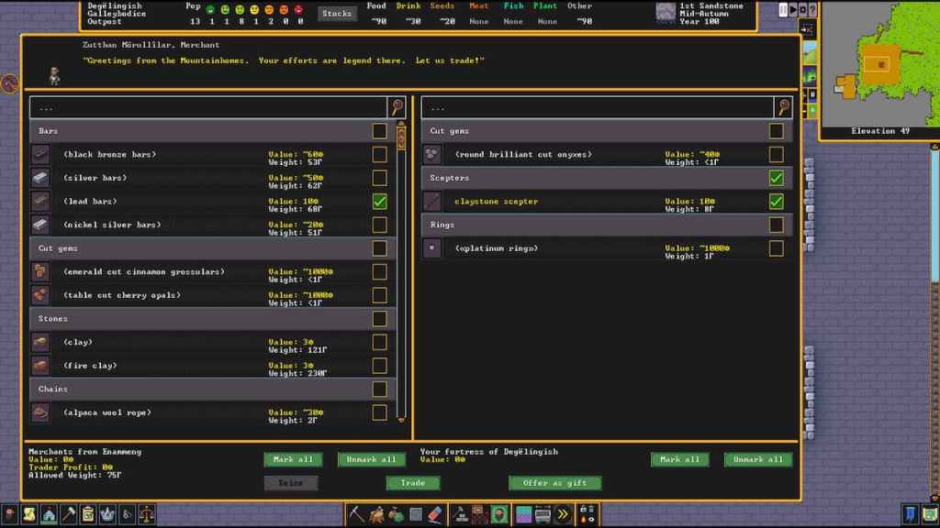Open the squads banner icon
The height and width of the screenshot is (528, 940).
click(911, 514)
